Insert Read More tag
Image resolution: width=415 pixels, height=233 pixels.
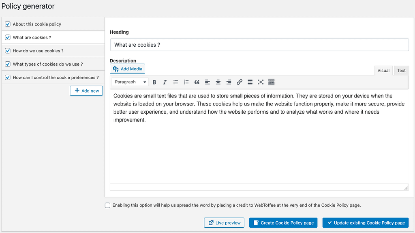(250, 82)
